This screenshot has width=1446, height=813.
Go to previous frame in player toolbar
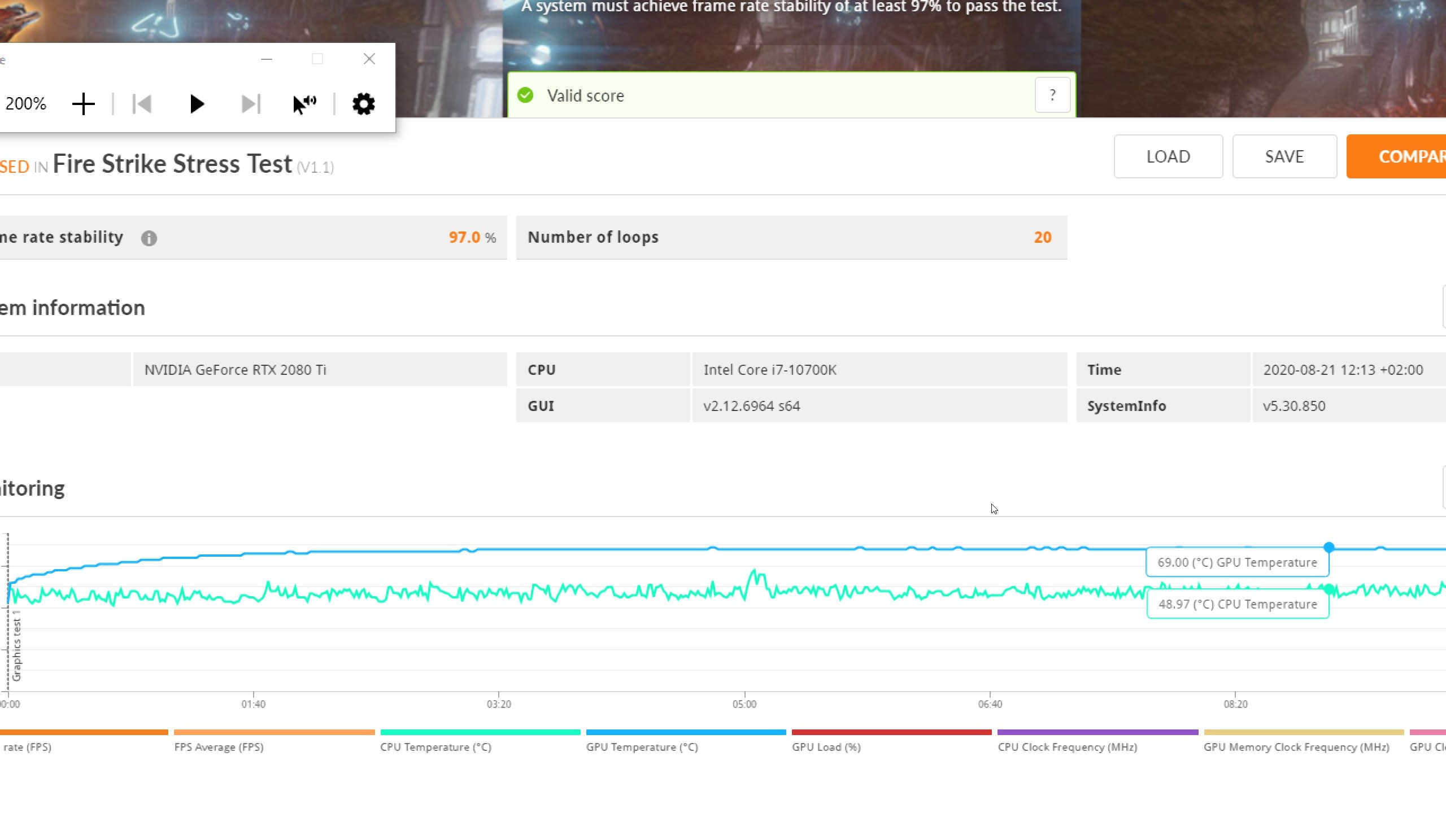coord(142,104)
